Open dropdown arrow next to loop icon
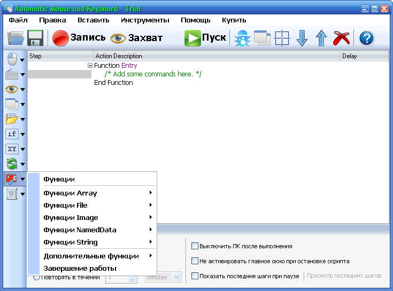Viewport: 393px width, 291px height. (22, 164)
